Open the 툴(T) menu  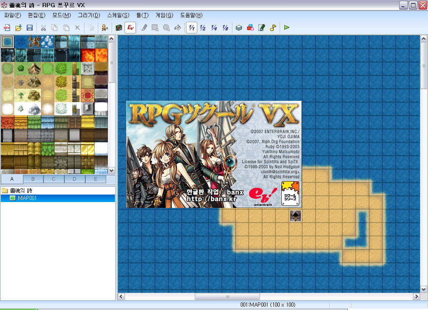(x=143, y=15)
